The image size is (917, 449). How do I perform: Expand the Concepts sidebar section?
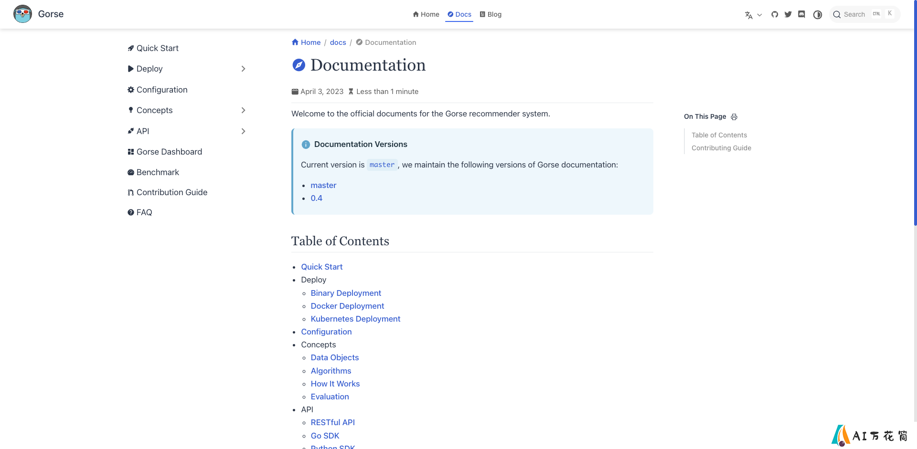point(187,110)
